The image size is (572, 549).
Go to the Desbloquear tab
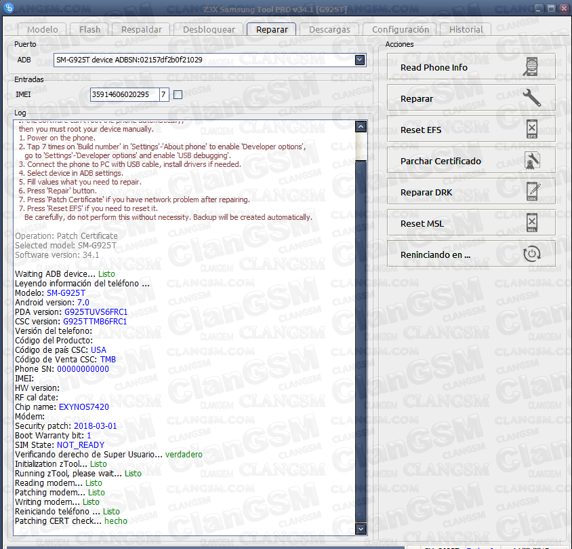click(209, 29)
